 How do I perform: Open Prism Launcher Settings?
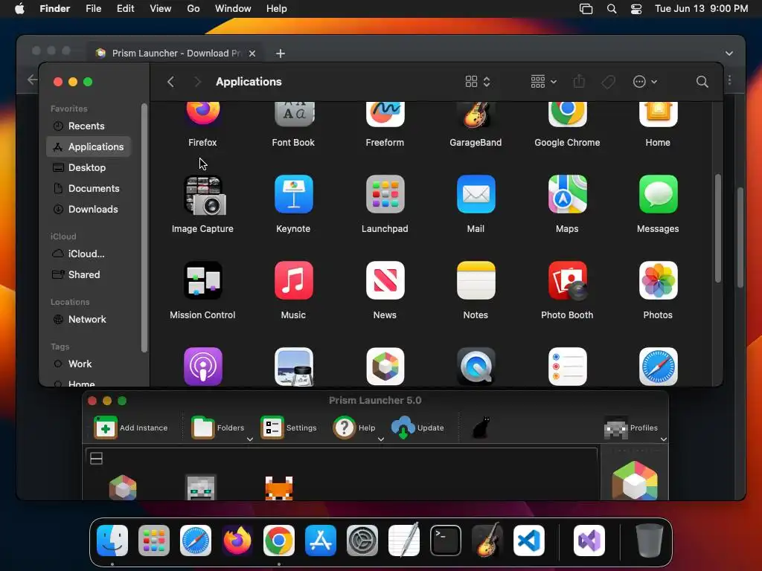(289, 428)
